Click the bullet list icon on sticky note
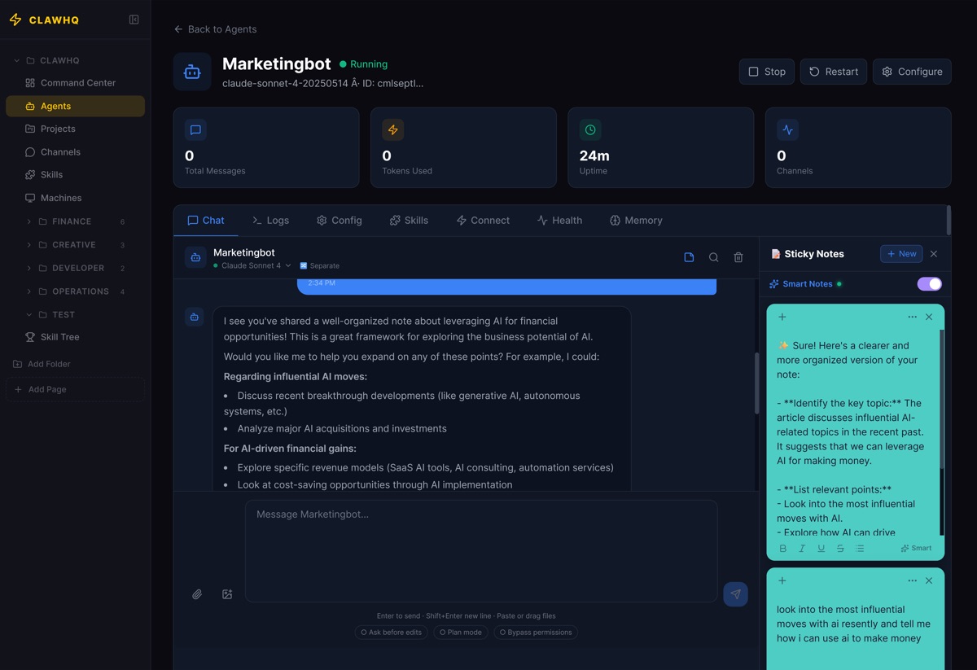This screenshot has height=670, width=977. tap(859, 548)
